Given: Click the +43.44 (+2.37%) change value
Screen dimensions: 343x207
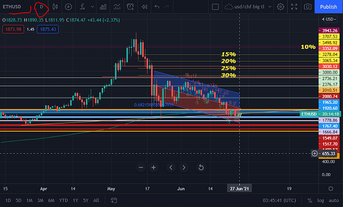Looking at the screenshot, I should click(104, 20).
